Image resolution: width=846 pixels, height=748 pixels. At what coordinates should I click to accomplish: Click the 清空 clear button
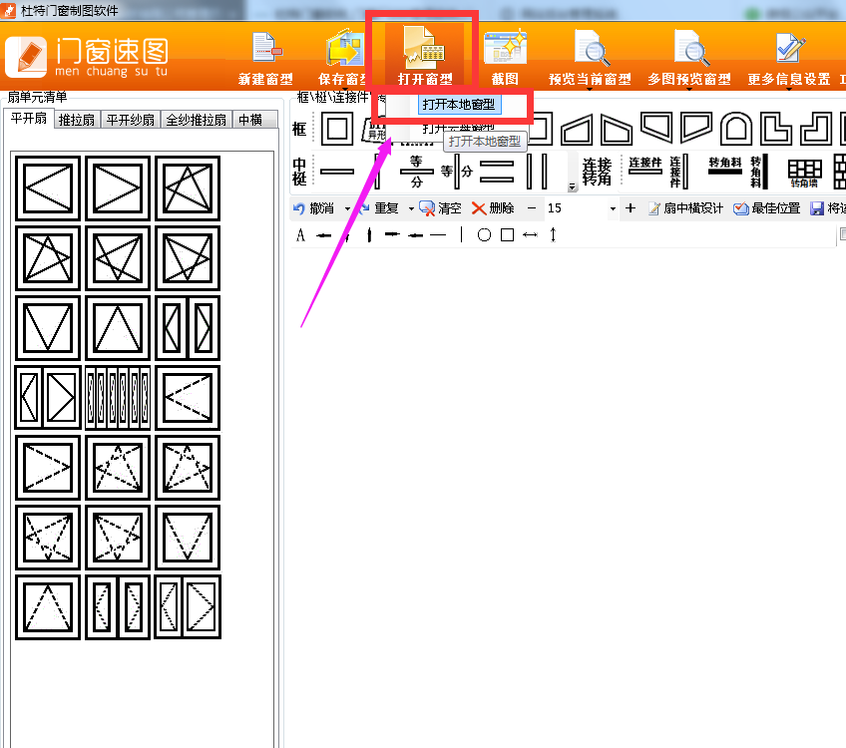click(440, 208)
